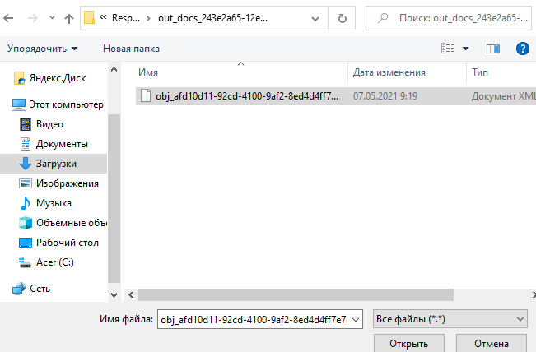Open the file type filter Все файлы

pos(450,318)
